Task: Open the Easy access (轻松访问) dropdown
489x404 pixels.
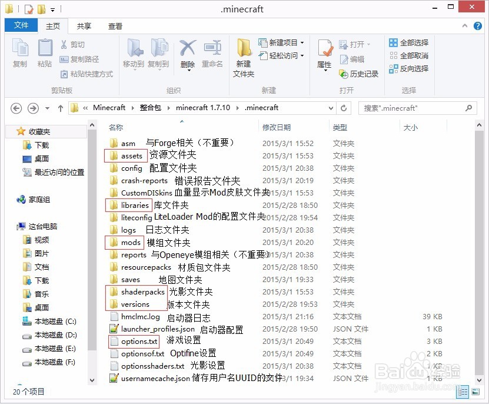Action: (281, 55)
